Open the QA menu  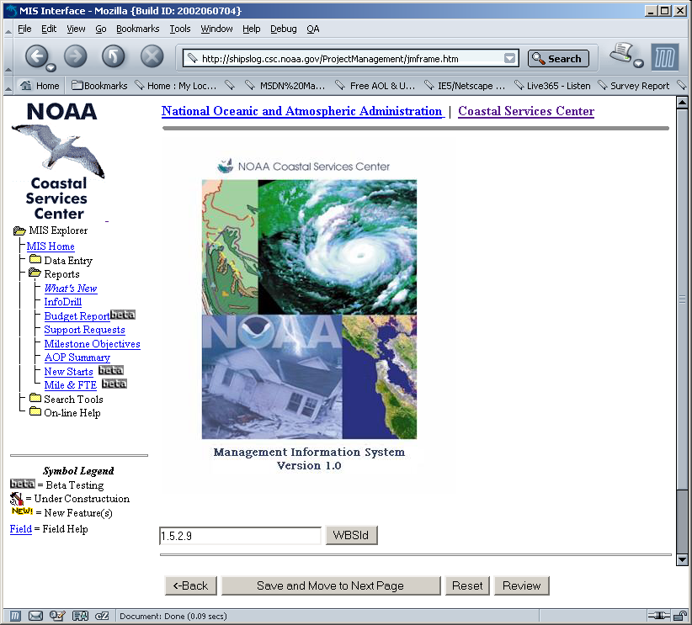(313, 29)
